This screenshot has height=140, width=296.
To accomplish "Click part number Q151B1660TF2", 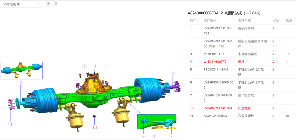I will click(x=215, y=62).
